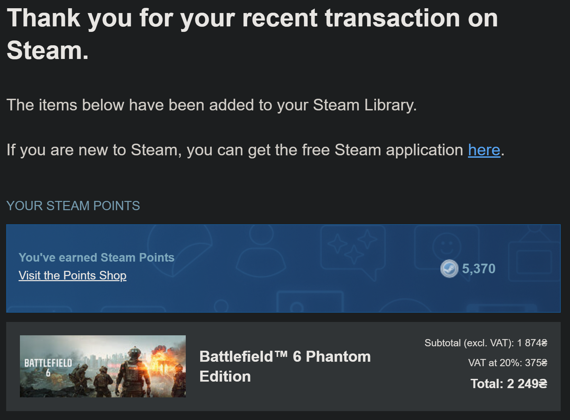Image resolution: width=570 pixels, height=420 pixels.
Task: Click the VAT at 20% line
Action: [x=508, y=363]
